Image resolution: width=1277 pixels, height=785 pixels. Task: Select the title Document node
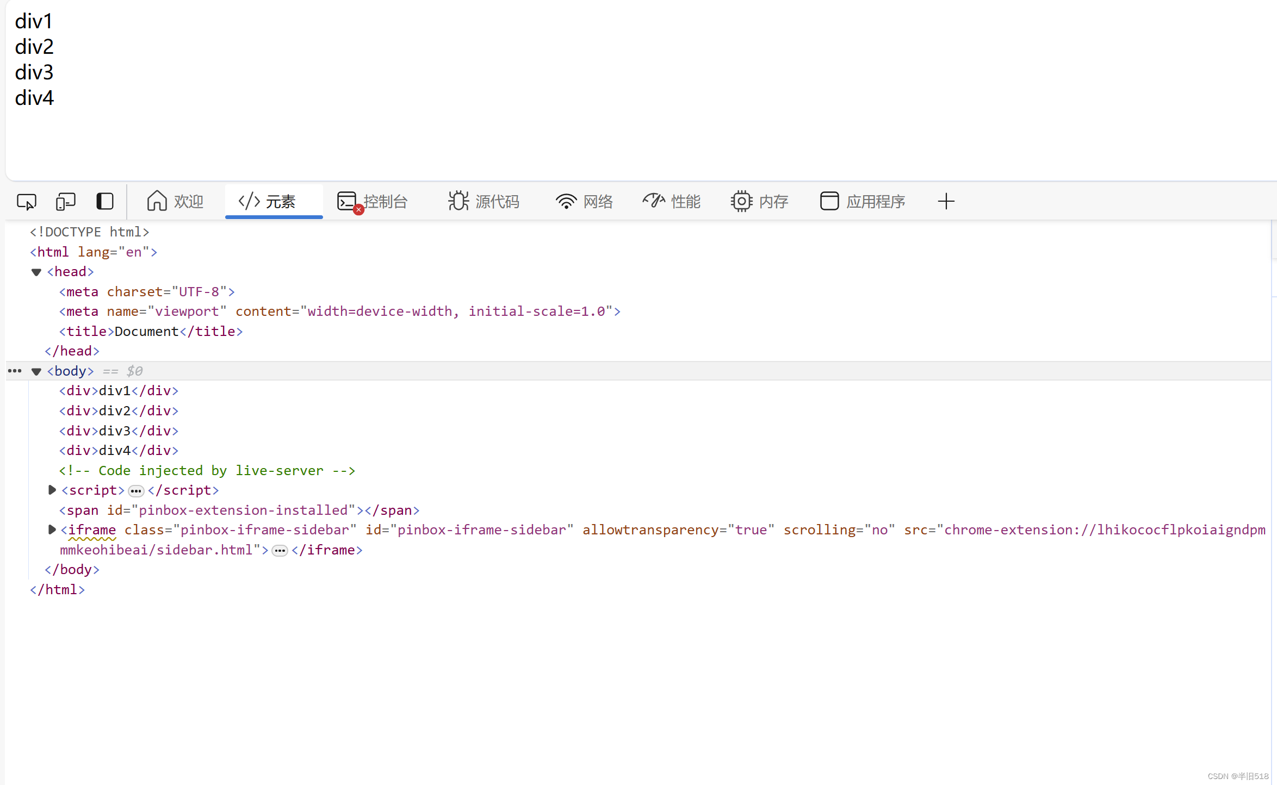tap(151, 332)
